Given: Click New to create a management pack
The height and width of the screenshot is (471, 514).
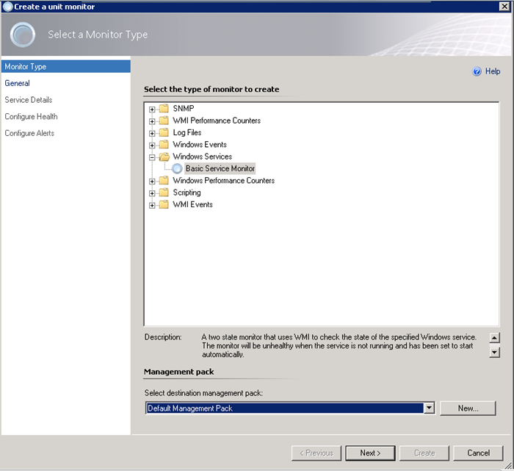Looking at the screenshot, I should (x=468, y=409).
